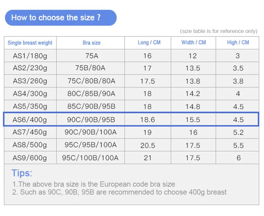Click the 80C/85B/90A bra size cell

pos(90,94)
